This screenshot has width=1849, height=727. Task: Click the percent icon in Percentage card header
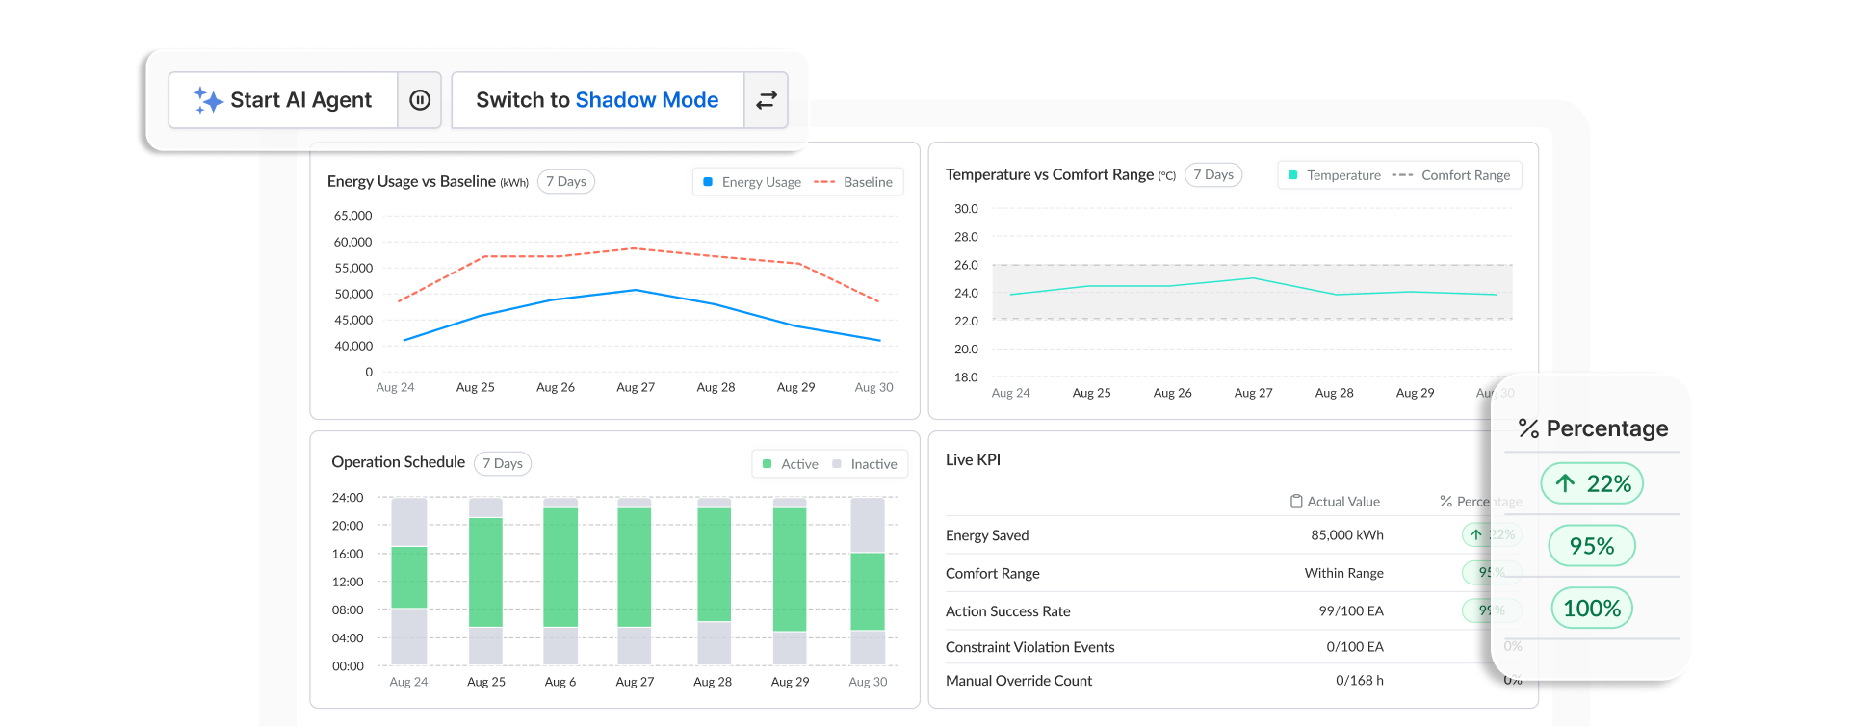pyautogui.click(x=1528, y=428)
